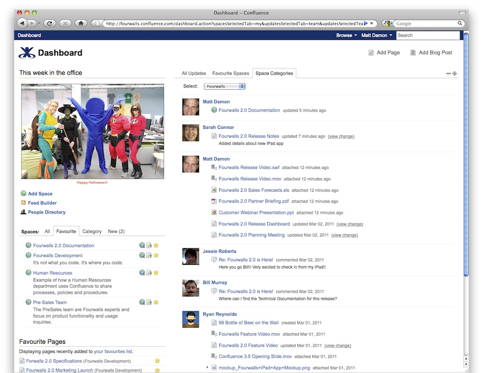The height and width of the screenshot is (373, 483).
Task: Open the People Directory link
Action: tap(46, 212)
